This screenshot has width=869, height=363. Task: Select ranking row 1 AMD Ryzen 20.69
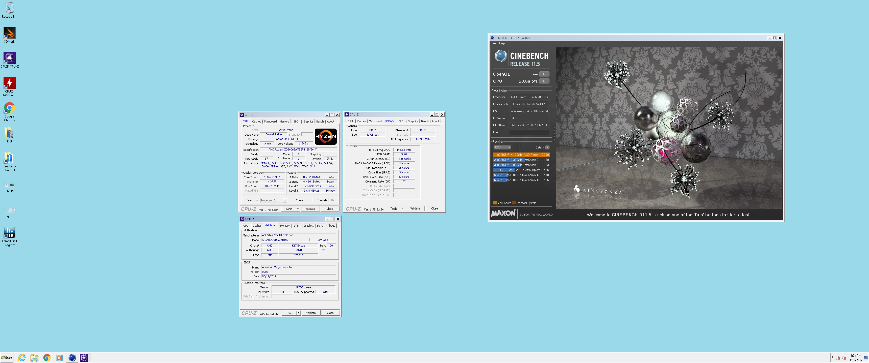pos(521,155)
